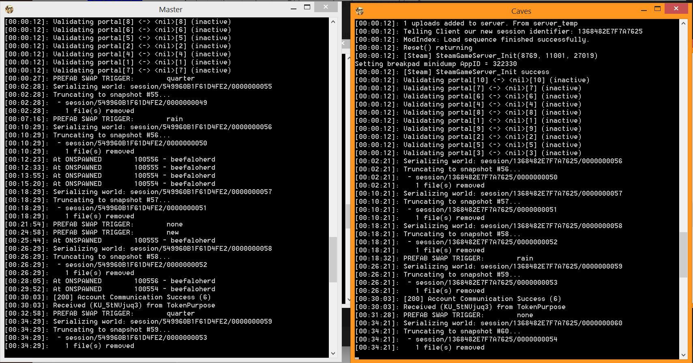Click the Caves window's scrollbar thumb
Image resolution: width=693 pixels, height=363 pixels.
click(684, 254)
